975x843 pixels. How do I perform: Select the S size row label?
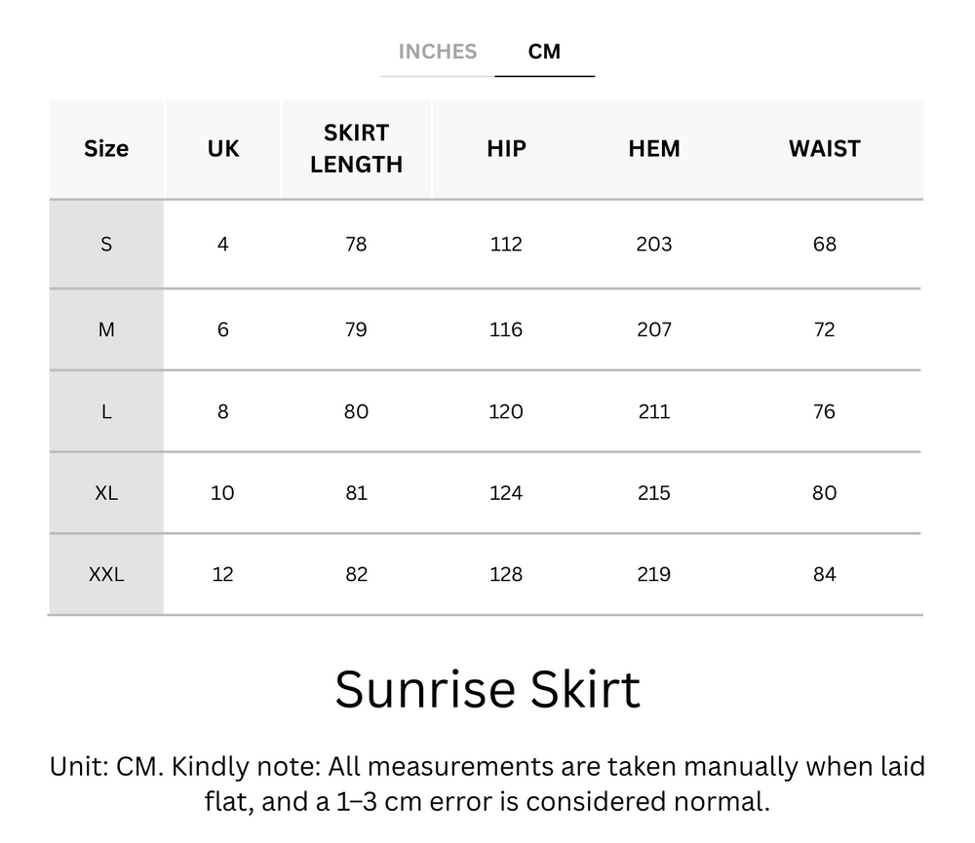105,245
